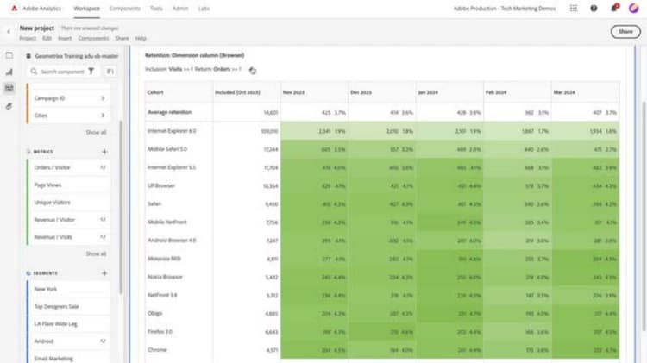Viewport: 647px width, 363px height.
Task: Open the Labs top navigation tab
Action: tap(204, 9)
